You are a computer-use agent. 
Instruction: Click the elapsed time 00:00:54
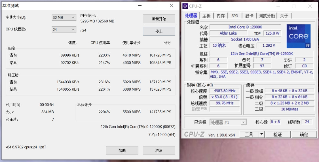[x=47, y=105]
